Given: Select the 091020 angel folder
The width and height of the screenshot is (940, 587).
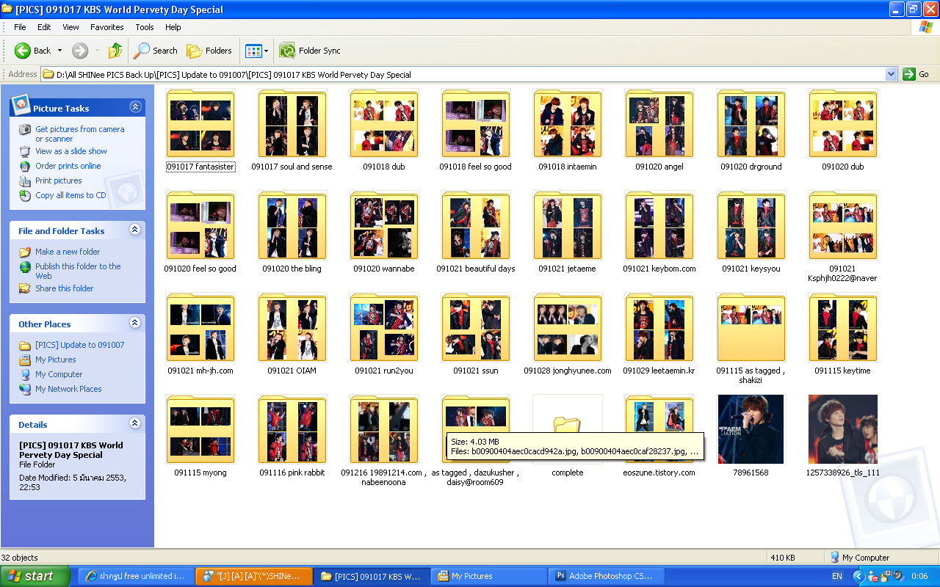Looking at the screenshot, I should click(659, 131).
